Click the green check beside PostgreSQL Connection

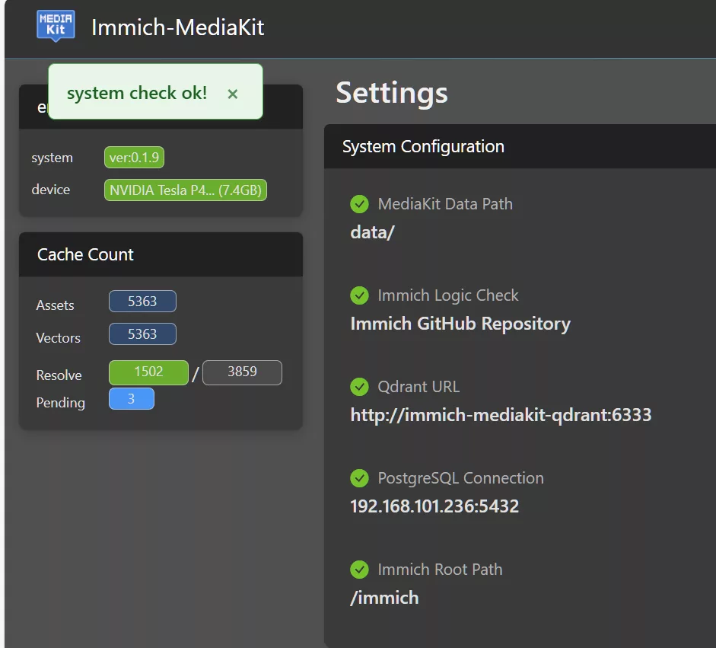[359, 478]
